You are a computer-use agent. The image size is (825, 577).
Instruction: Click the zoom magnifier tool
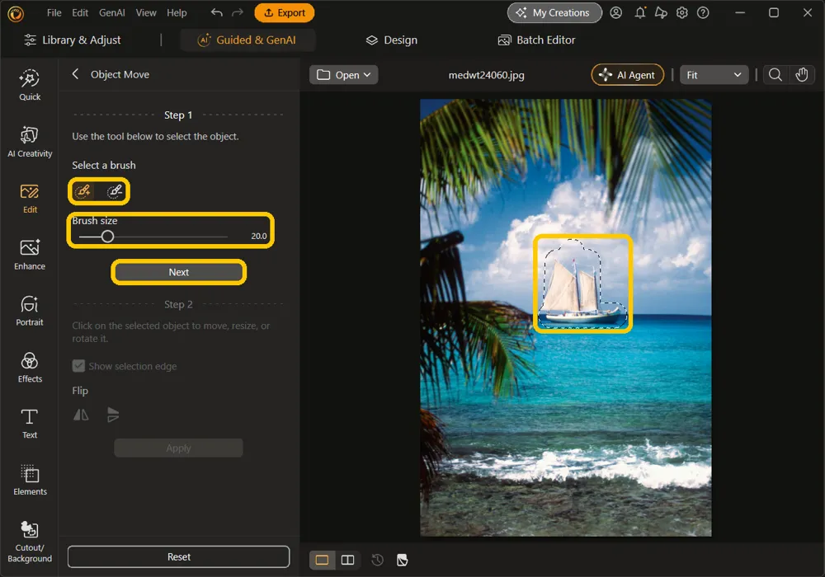775,75
